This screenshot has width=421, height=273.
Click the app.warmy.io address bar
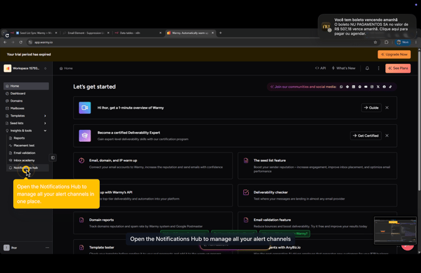tap(201, 42)
